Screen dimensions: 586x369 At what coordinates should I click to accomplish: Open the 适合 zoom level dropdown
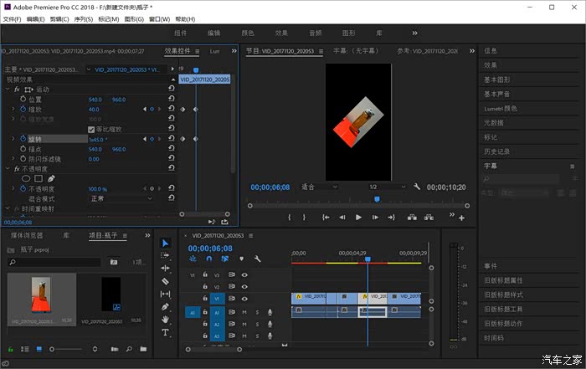(x=318, y=187)
